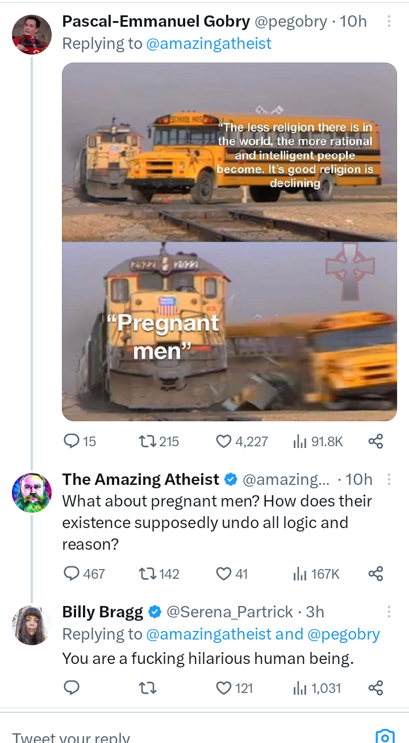Like The Amazing Atheist's tweet
409x743 pixels.
[224, 574]
